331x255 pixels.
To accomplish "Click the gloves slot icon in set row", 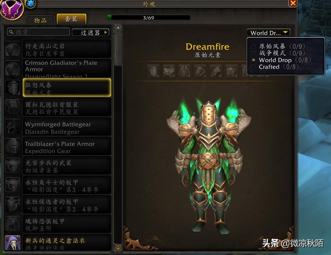I will click(x=216, y=71).
